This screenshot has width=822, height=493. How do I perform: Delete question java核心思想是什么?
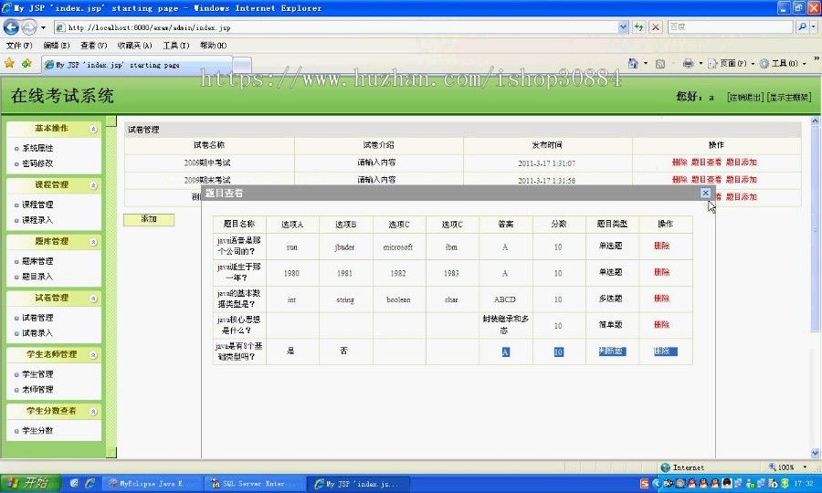(x=661, y=324)
